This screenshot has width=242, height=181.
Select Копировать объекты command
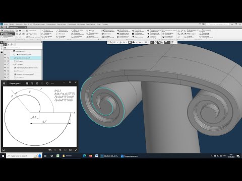[x=168, y=34]
